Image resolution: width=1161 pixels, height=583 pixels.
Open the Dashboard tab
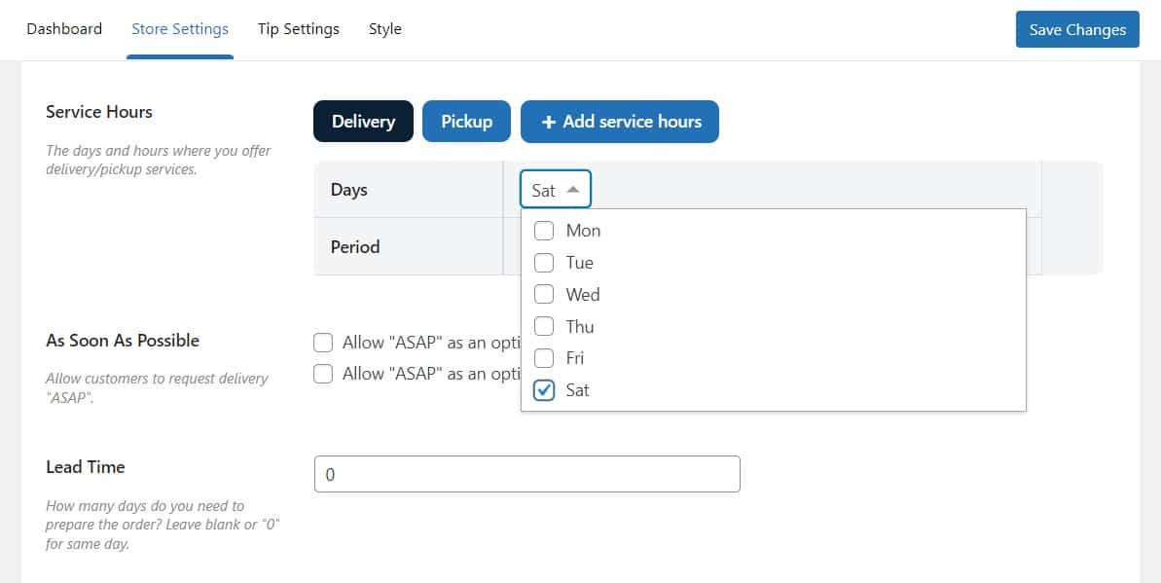(64, 29)
